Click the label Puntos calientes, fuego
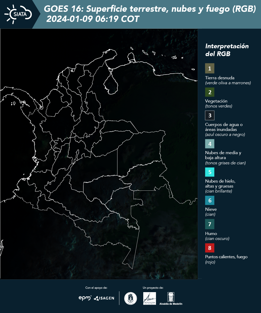The width and height of the screenshot is (261, 313). (226, 257)
